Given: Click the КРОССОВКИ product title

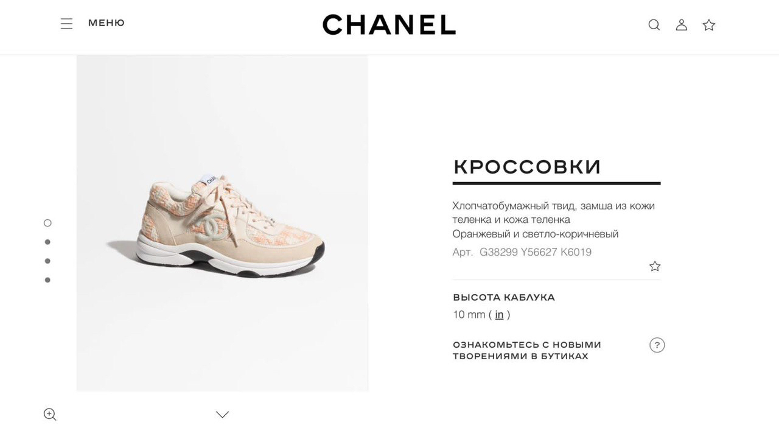Looking at the screenshot, I should [527, 167].
